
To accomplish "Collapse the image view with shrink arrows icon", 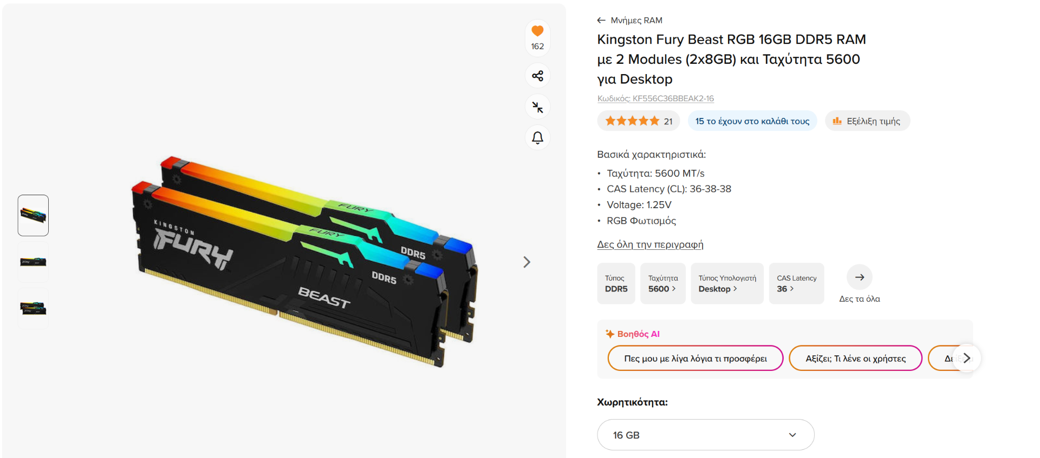I will [537, 107].
